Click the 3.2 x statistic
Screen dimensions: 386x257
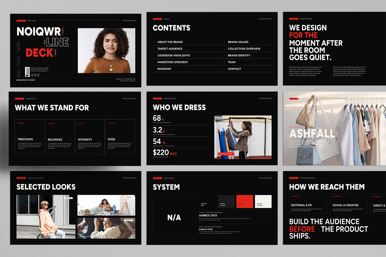point(159,130)
